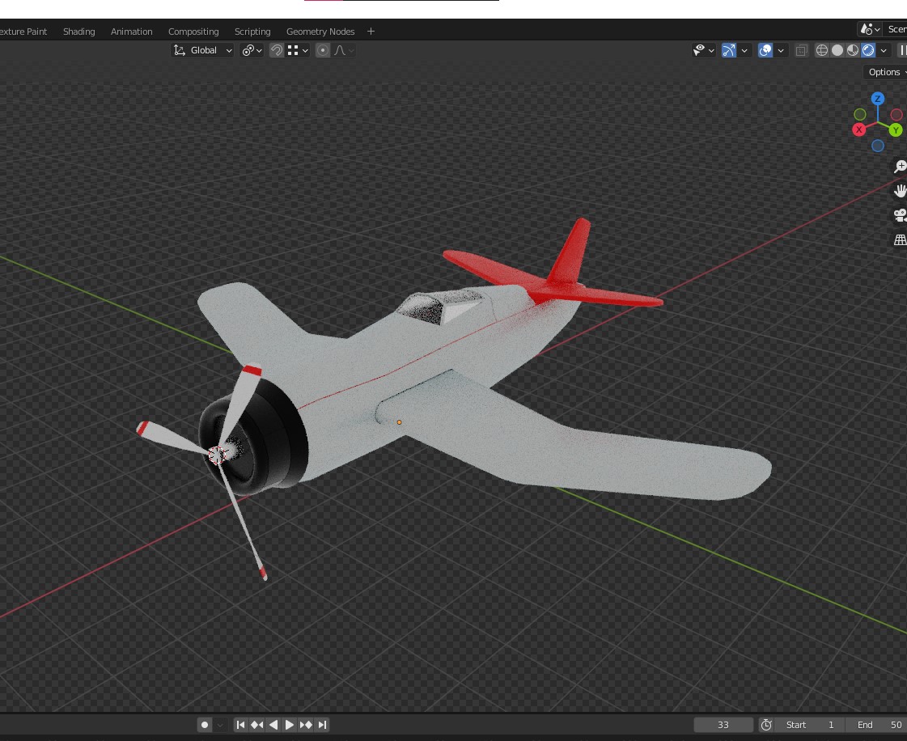This screenshot has height=741, width=907.
Task: Switch to solid viewport shading
Action: [837, 50]
